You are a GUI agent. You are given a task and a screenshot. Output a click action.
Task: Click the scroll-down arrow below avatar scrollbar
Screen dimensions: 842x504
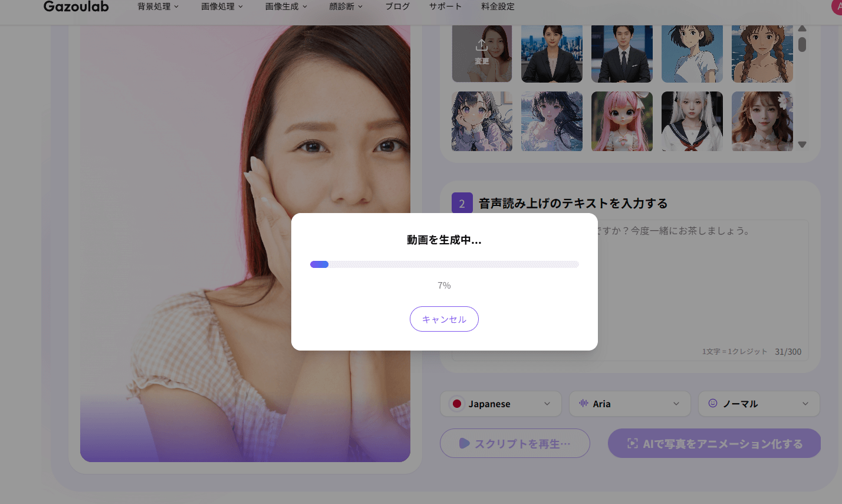coord(802,144)
